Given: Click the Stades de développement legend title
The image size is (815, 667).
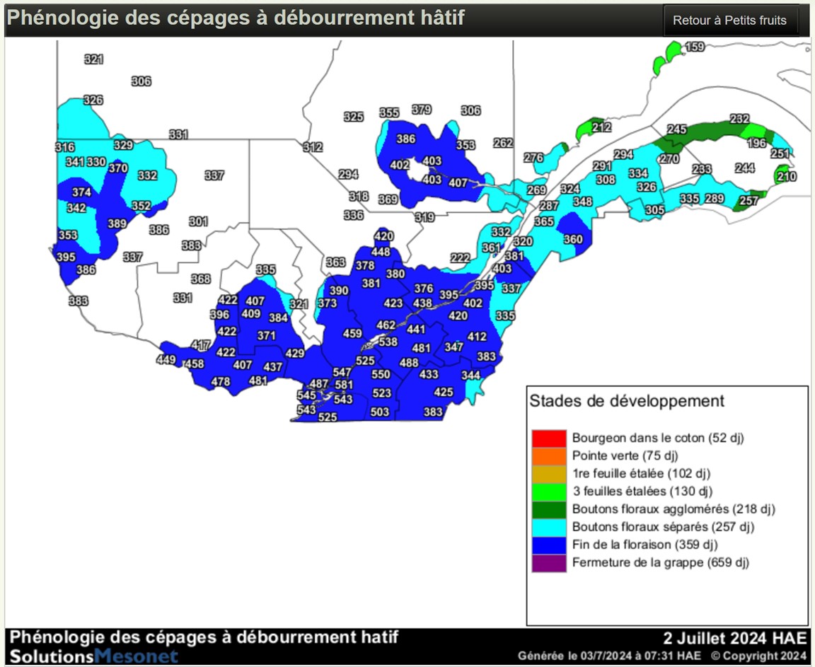Looking at the screenshot, I should [x=627, y=401].
